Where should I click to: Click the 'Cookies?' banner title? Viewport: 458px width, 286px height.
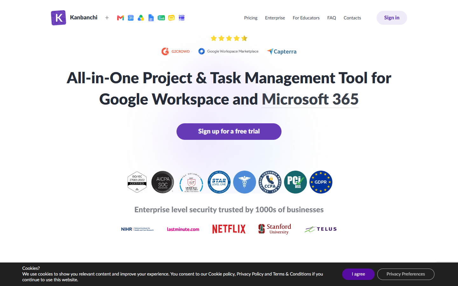click(x=31, y=268)
